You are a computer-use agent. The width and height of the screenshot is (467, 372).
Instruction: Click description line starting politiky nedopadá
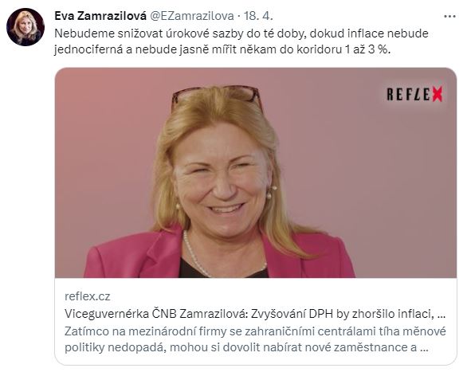246,347
